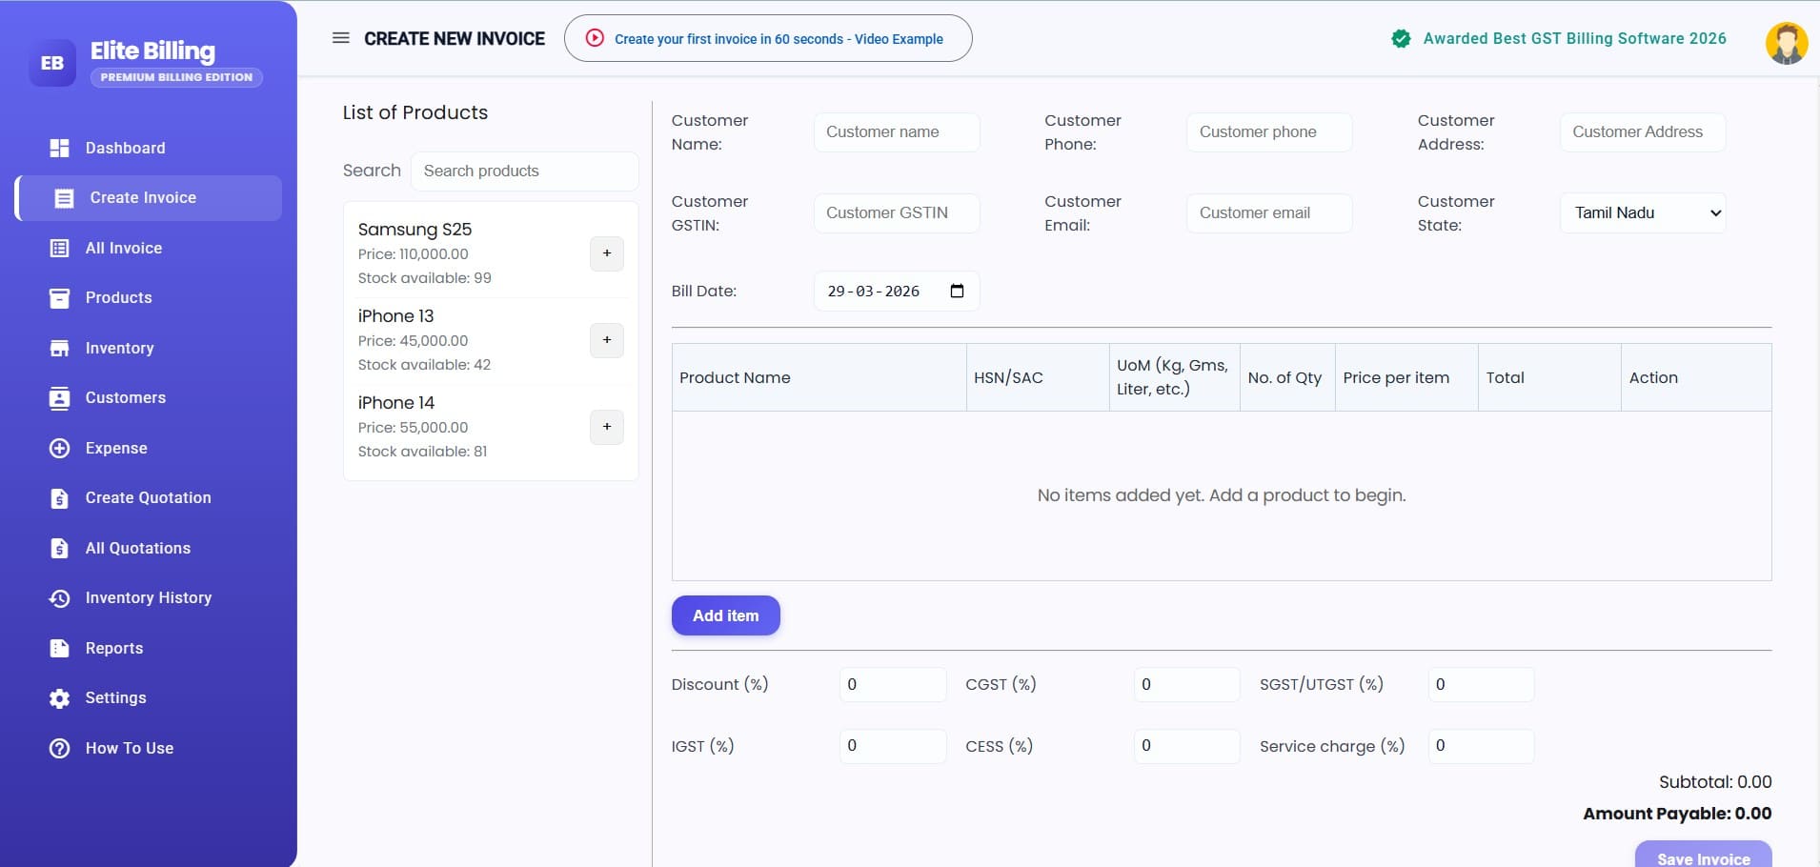Click the Add item button
Viewport: 1820px width, 867px height.
click(x=725, y=615)
